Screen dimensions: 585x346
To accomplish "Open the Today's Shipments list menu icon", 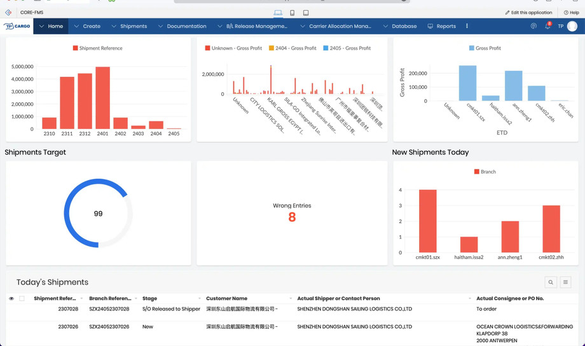I will coord(565,282).
